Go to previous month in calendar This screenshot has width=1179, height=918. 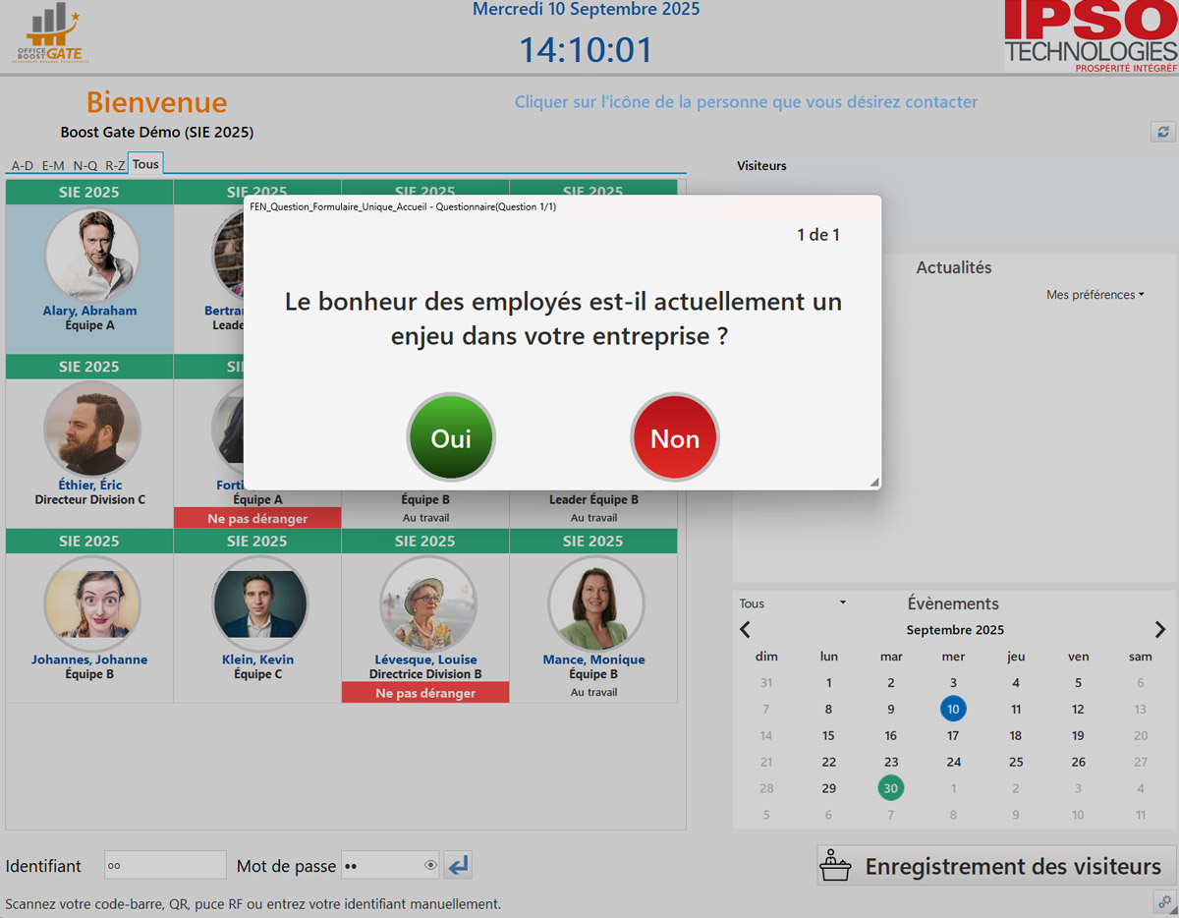pos(745,630)
